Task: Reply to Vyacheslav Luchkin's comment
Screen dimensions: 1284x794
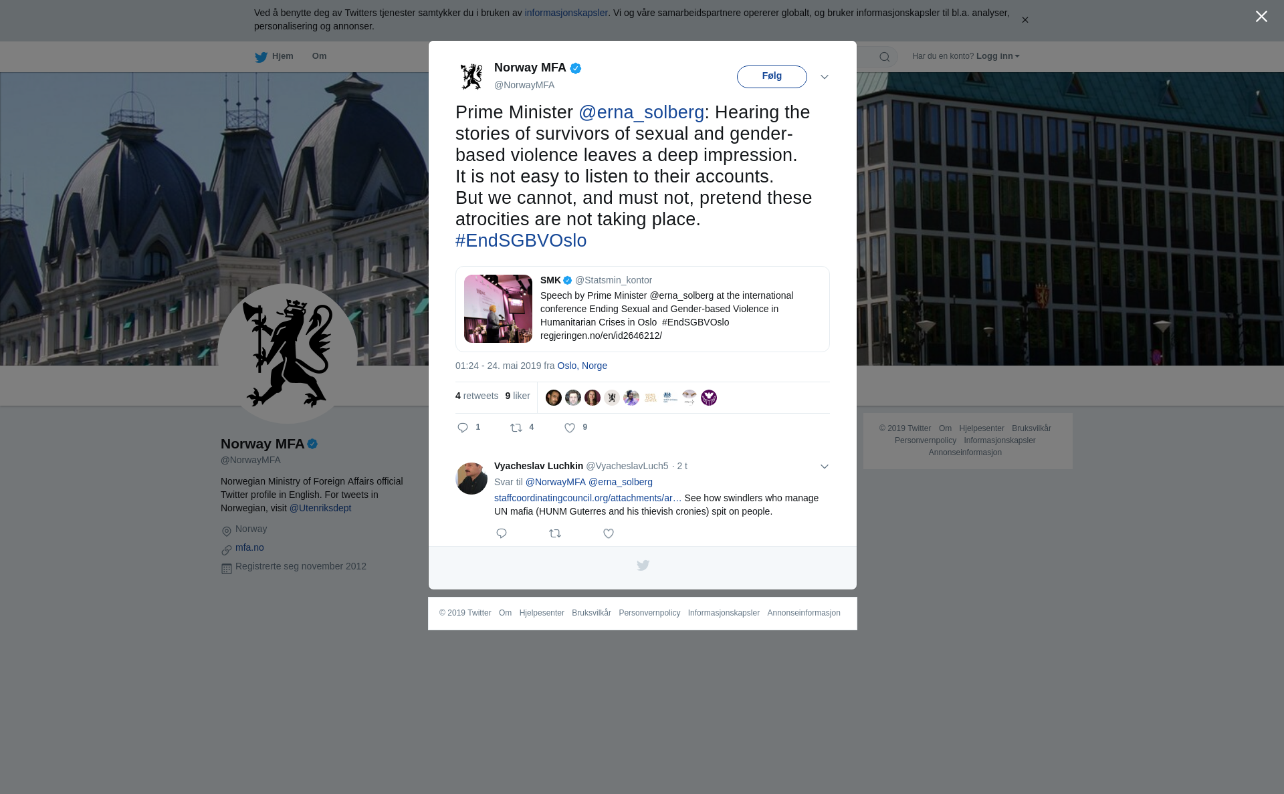Action: [502, 533]
